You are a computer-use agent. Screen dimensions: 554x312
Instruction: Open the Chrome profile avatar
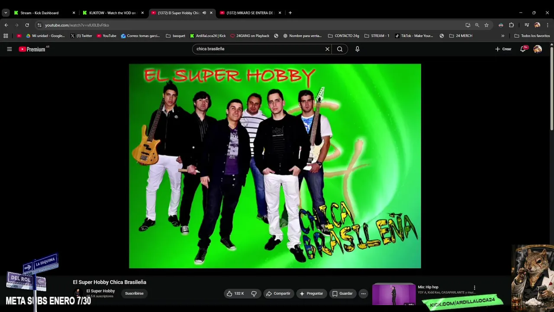click(537, 25)
